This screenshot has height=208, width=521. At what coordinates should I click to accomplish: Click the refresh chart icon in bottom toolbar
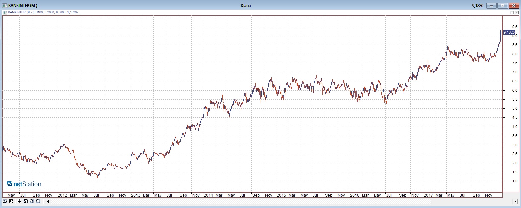(x=5, y=201)
